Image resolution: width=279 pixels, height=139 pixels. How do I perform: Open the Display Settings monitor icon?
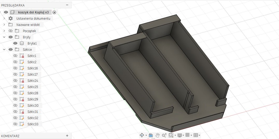pyautogui.click(x=179, y=135)
